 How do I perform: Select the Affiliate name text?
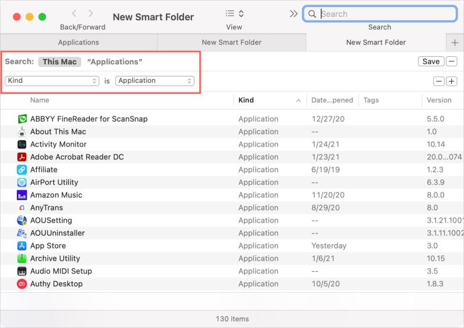pyautogui.click(x=44, y=169)
